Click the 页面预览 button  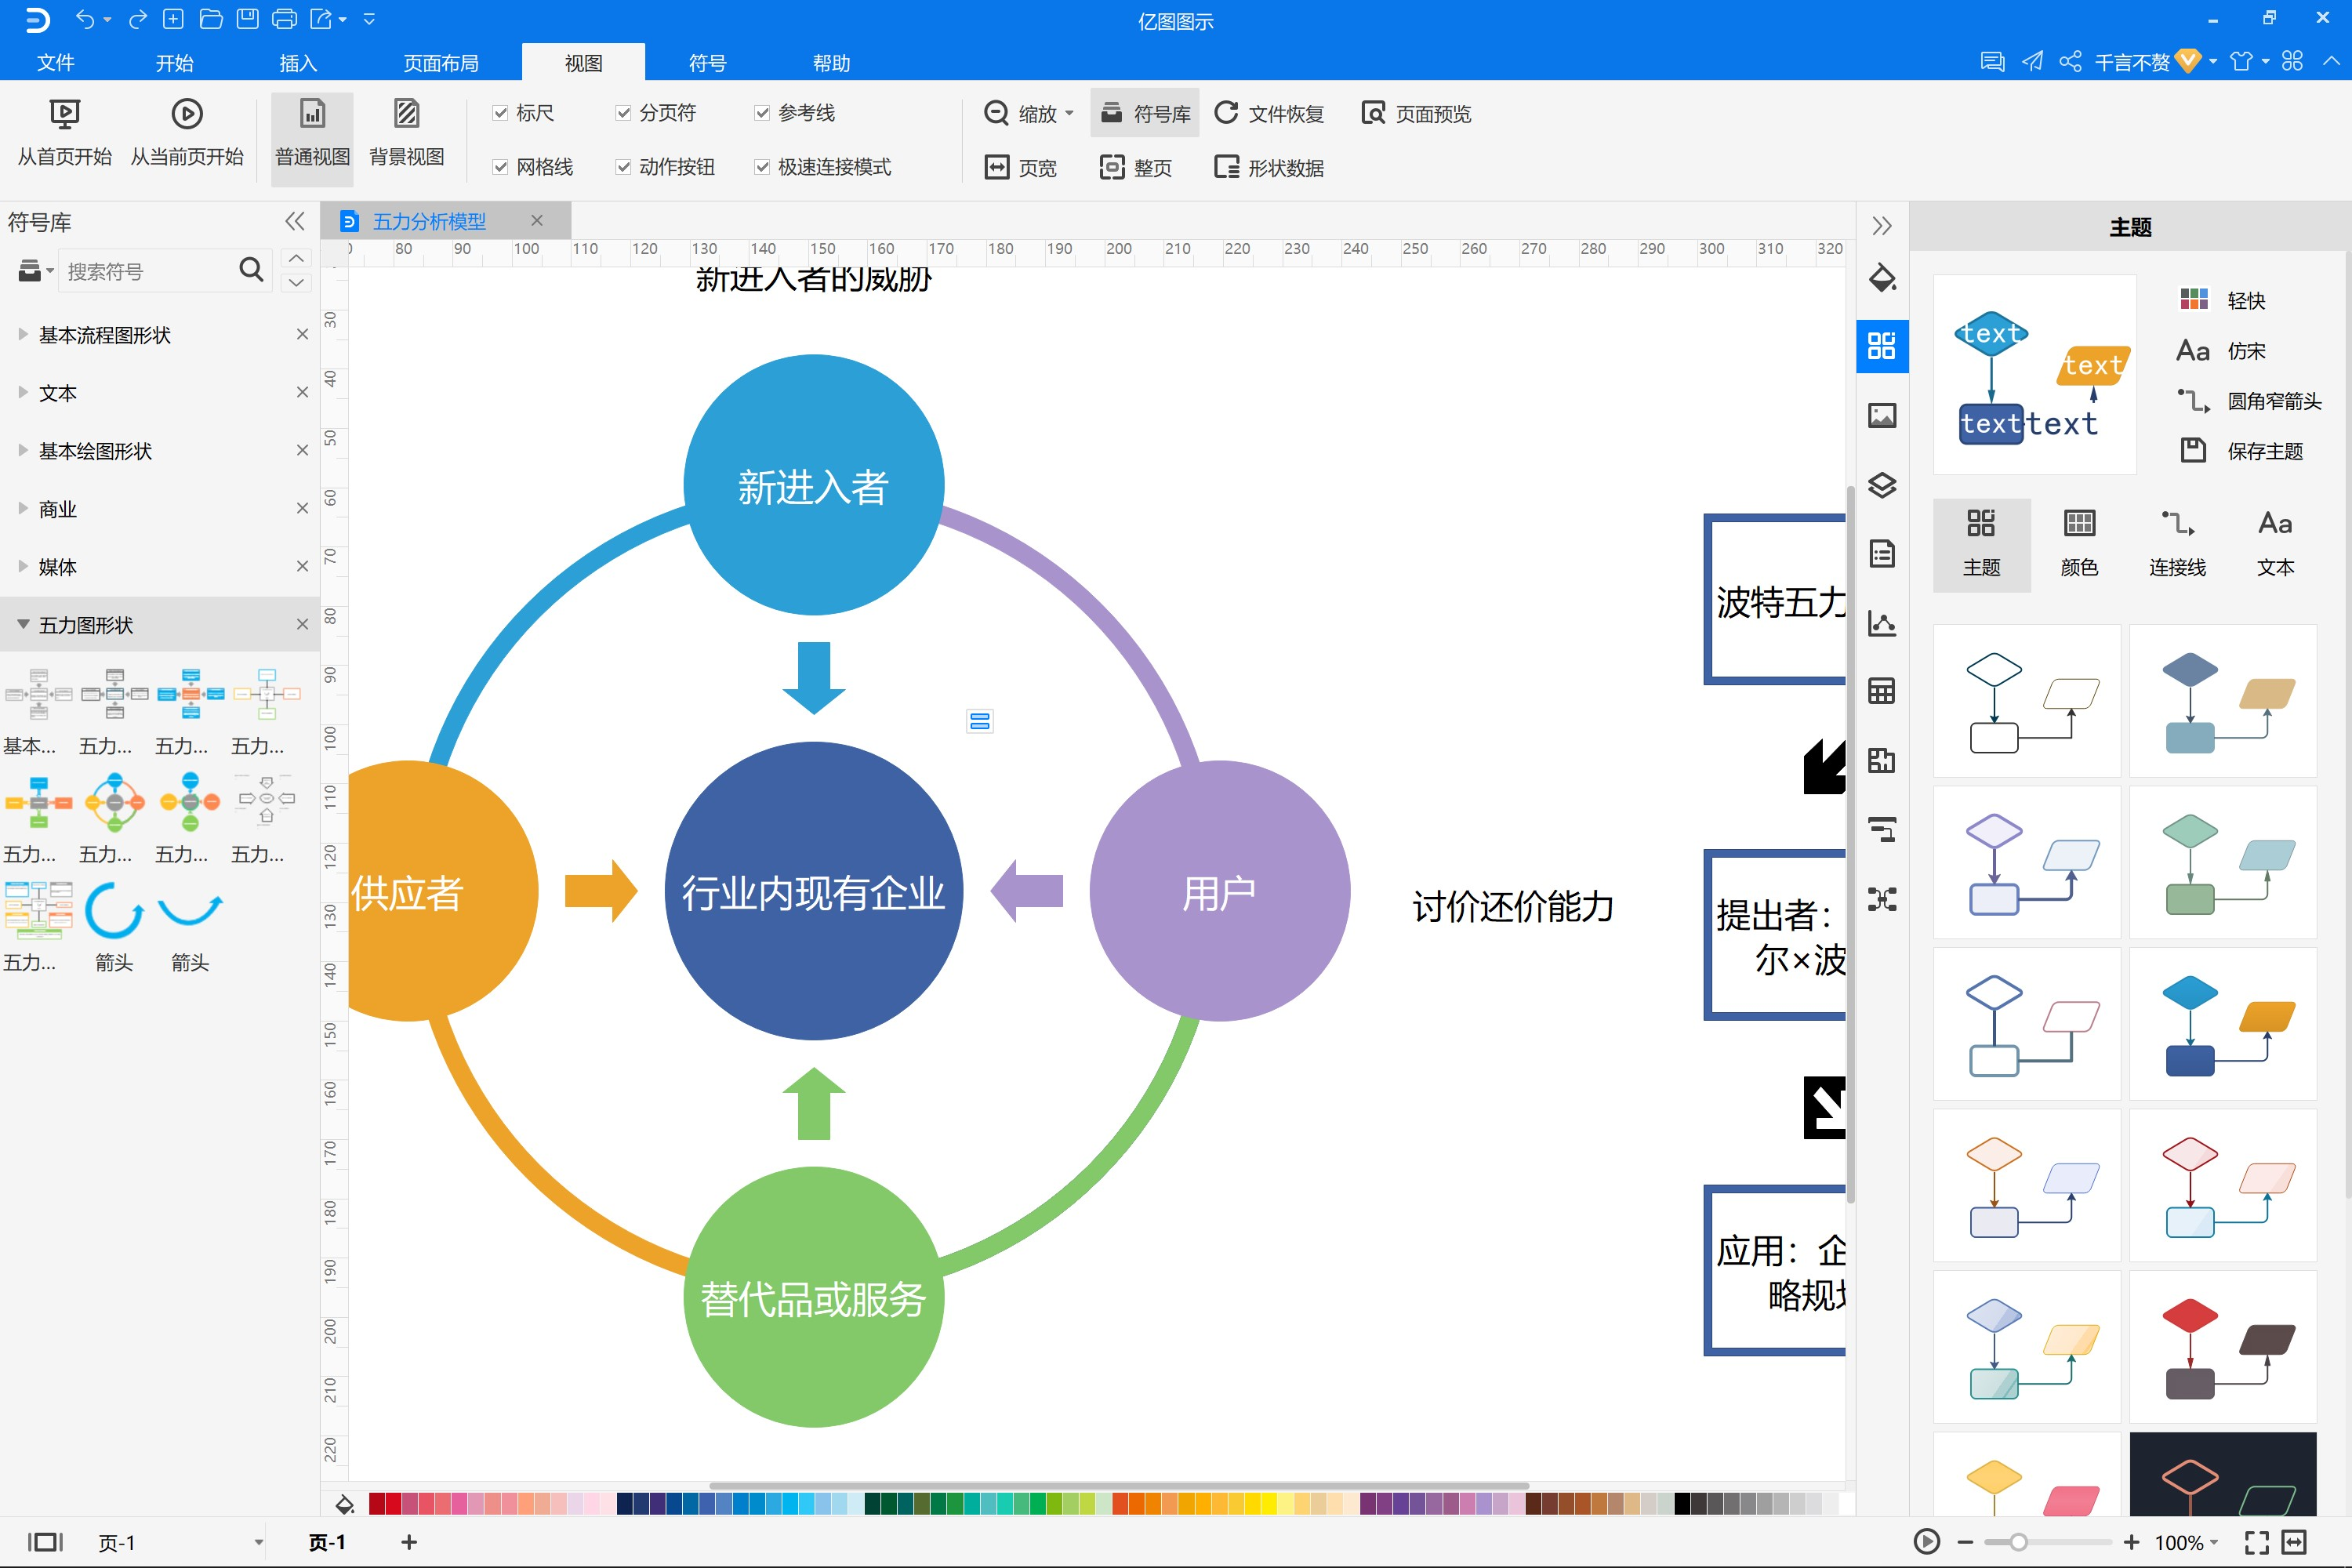coord(1416,114)
